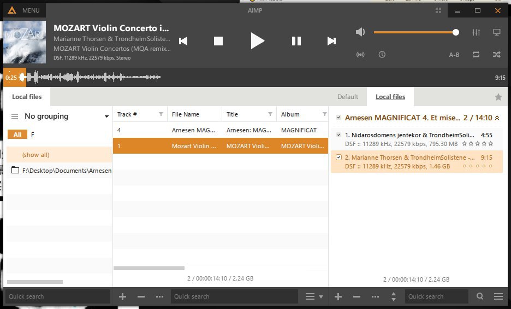Viewport: 511px width, 309px height.
Task: Click the Previous track button
Action: point(183,41)
